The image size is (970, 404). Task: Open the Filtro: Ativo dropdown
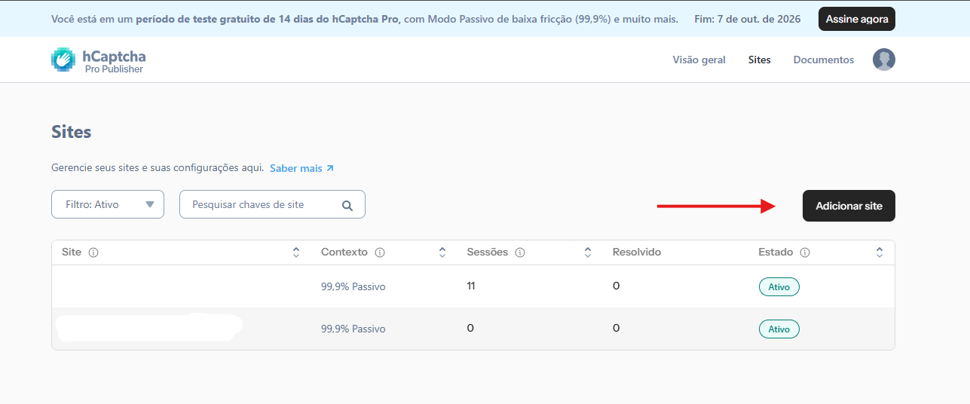coord(108,204)
